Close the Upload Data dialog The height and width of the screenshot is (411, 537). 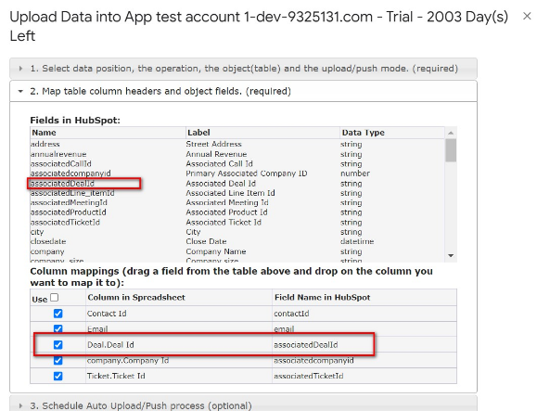click(x=527, y=16)
